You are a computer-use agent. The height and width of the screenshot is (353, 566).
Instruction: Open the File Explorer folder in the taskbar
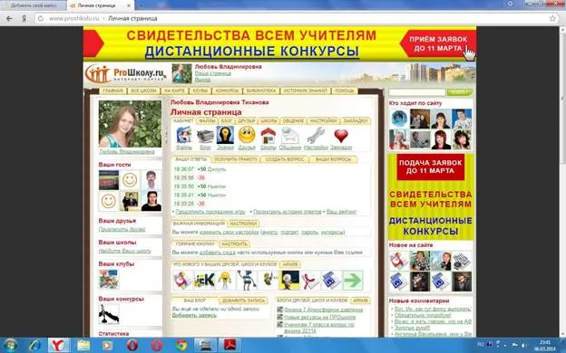83,346
